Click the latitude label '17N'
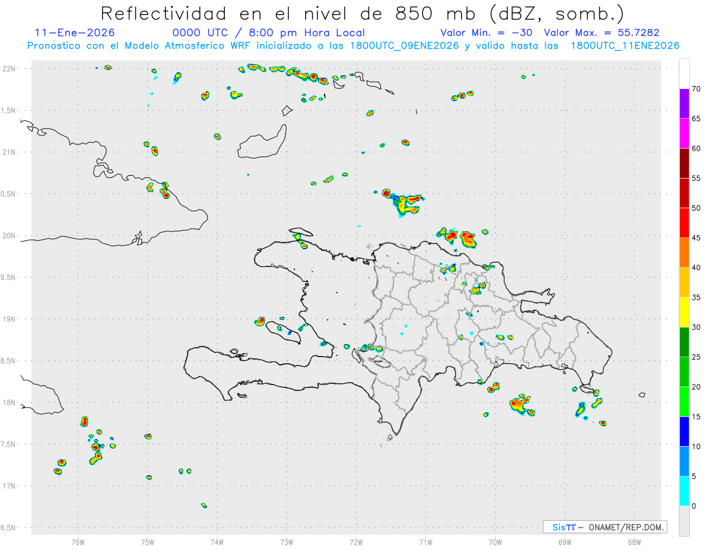The width and height of the screenshot is (712, 550). pos(10,486)
